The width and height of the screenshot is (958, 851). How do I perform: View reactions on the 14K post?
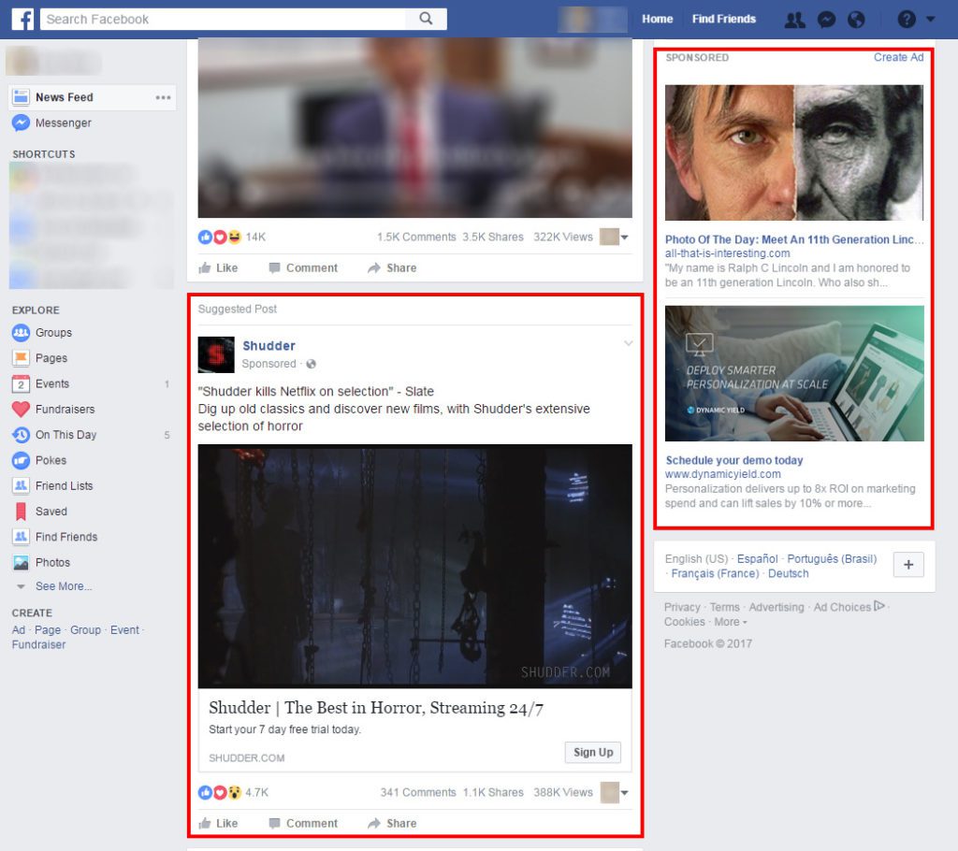coord(232,237)
